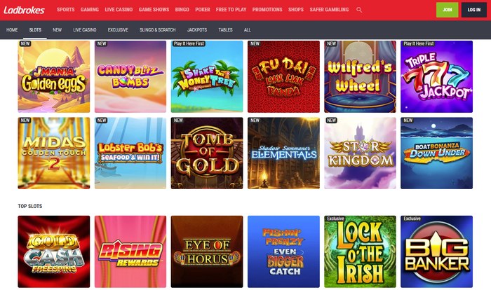Launch Lock O' The Irish slot

(360, 251)
